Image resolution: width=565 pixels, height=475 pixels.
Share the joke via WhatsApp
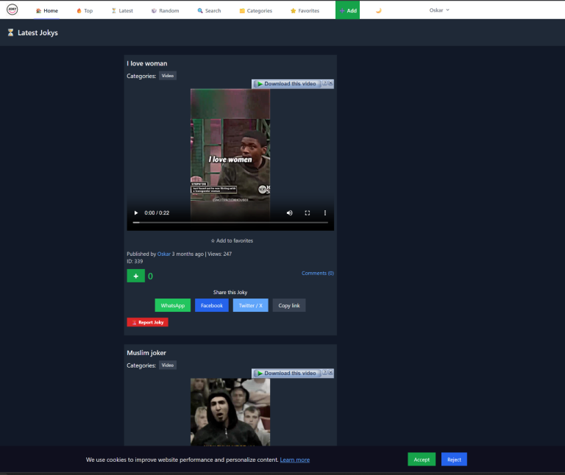click(x=172, y=305)
